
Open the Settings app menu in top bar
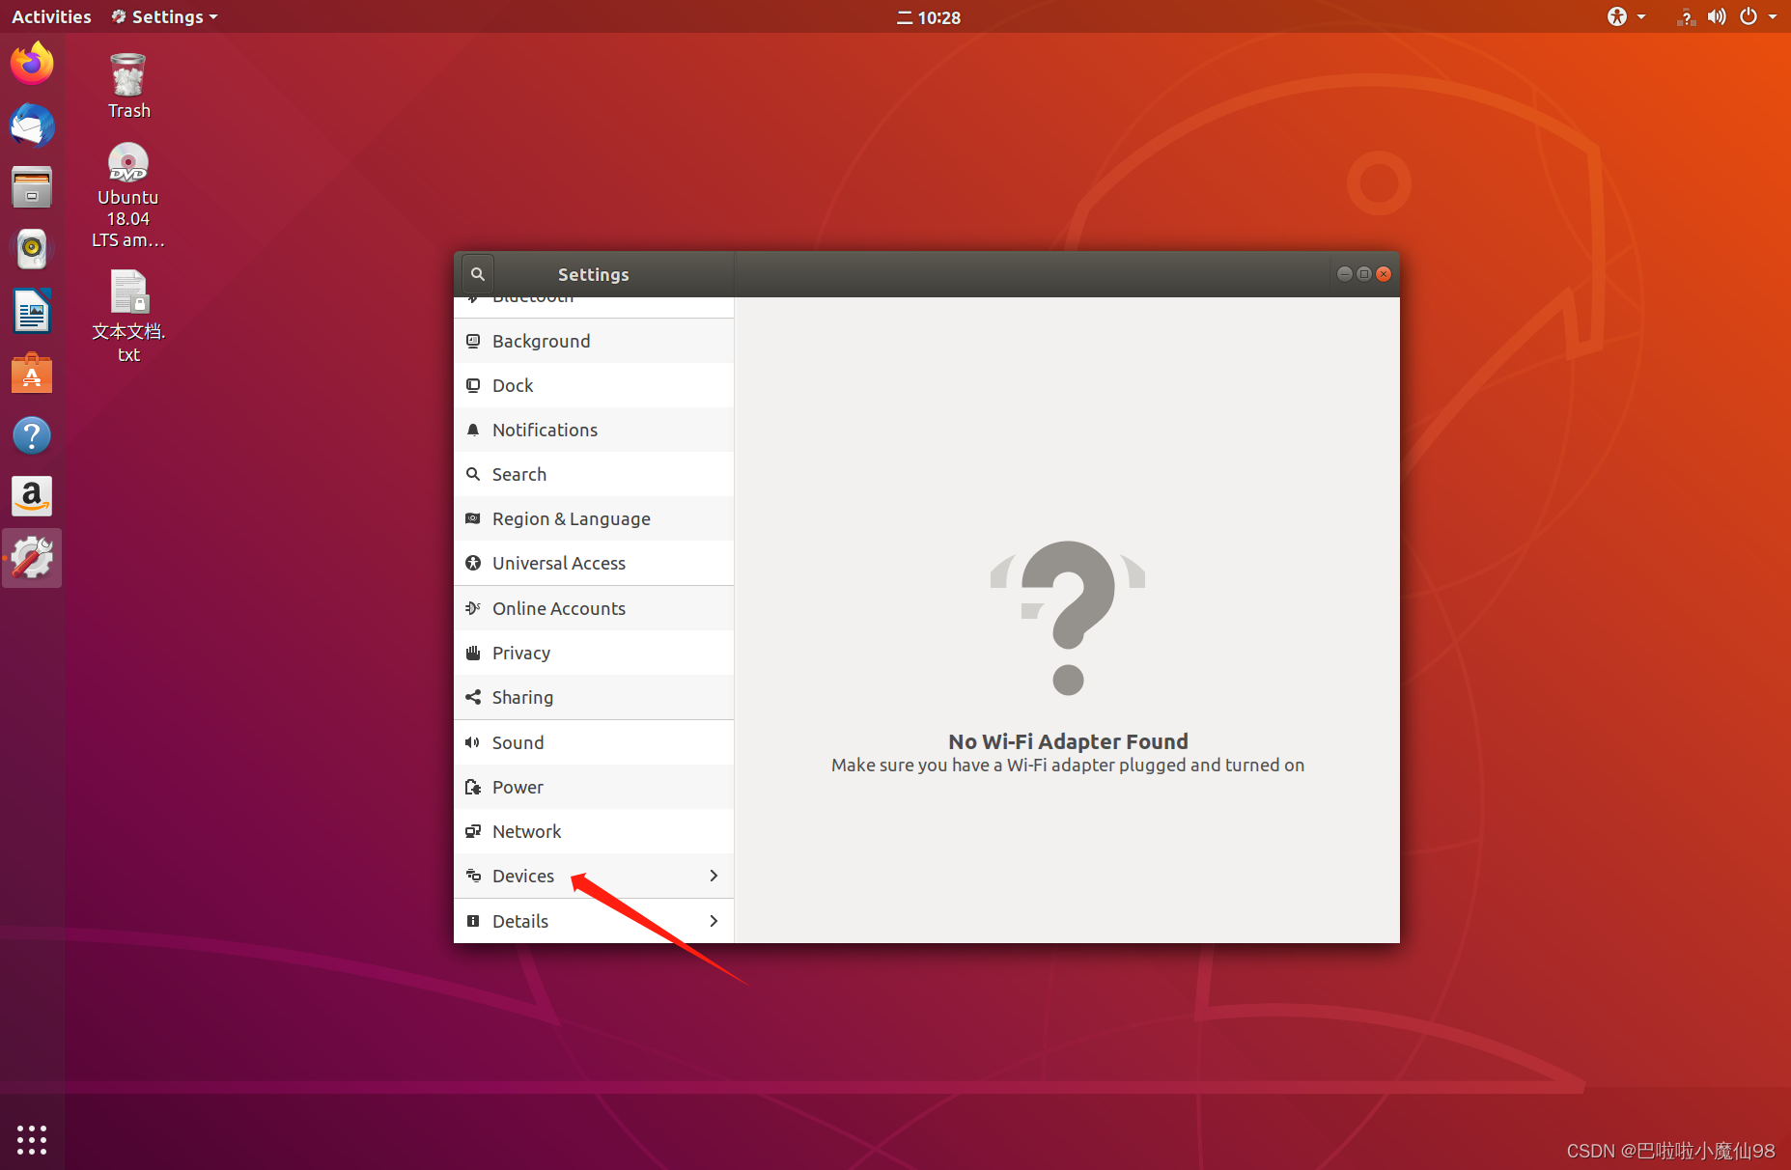163,16
